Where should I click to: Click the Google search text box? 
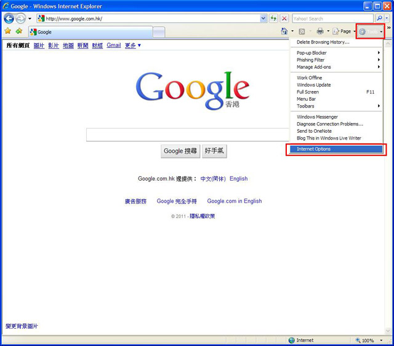click(x=188, y=135)
